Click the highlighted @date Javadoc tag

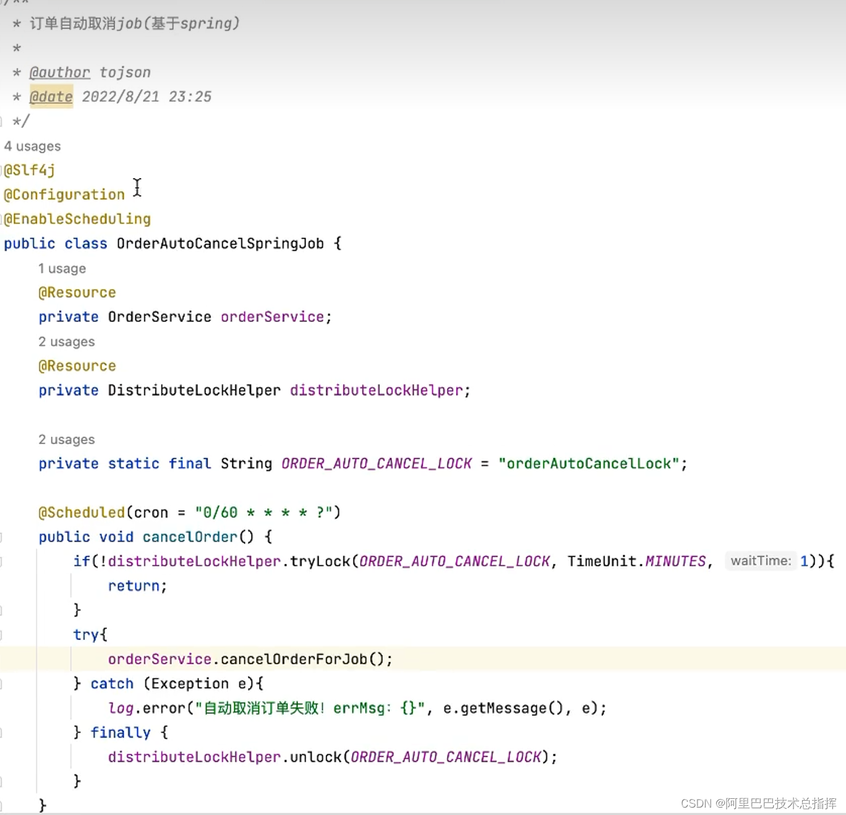51,96
